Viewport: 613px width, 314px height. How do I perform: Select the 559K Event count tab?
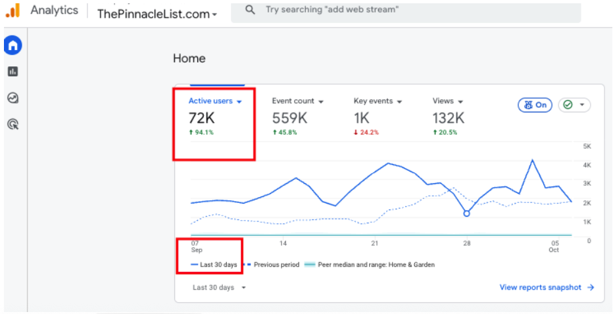(290, 118)
